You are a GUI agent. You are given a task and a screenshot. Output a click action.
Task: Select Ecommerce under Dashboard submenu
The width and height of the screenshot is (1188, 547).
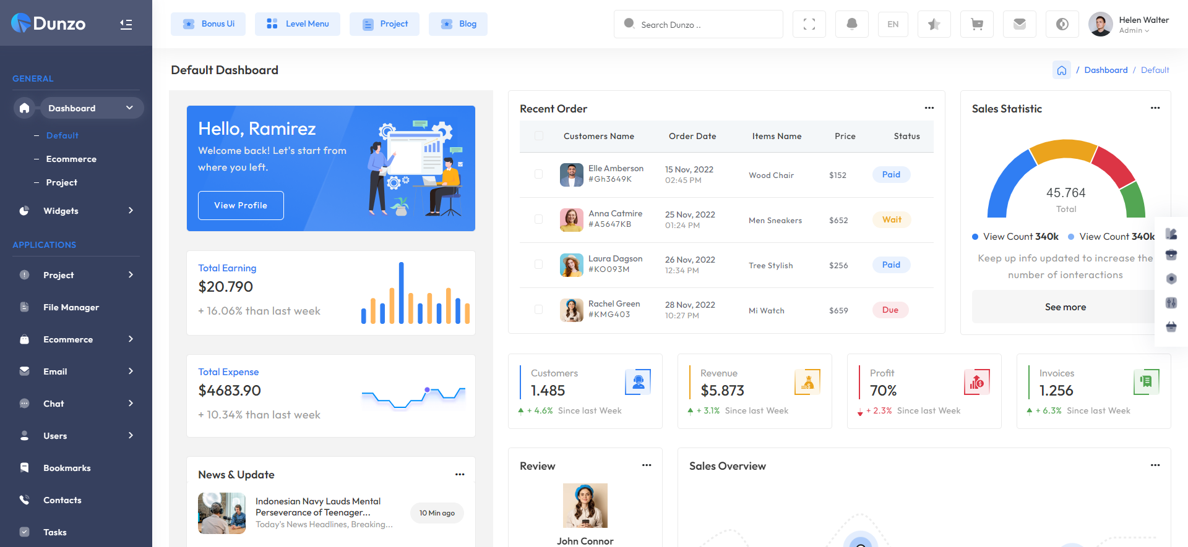[x=71, y=159]
